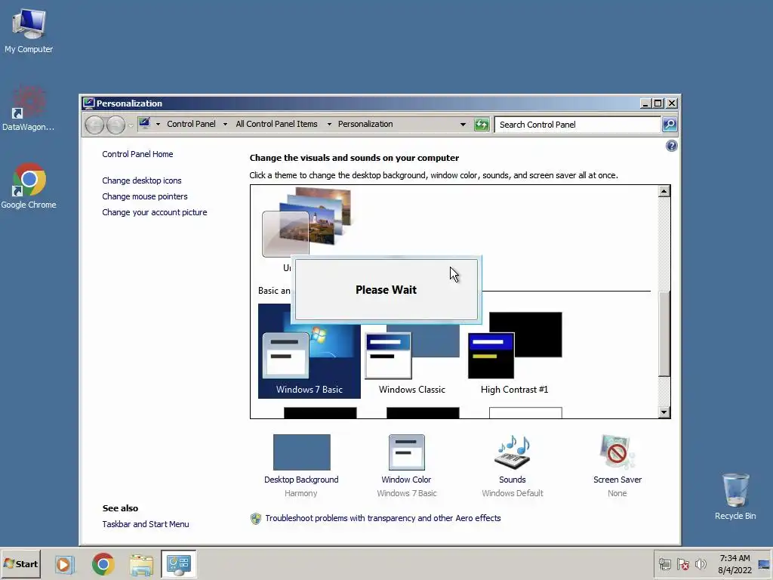This screenshot has height=580, width=773.
Task: Click the volume speaker tray icon
Action: (700, 563)
